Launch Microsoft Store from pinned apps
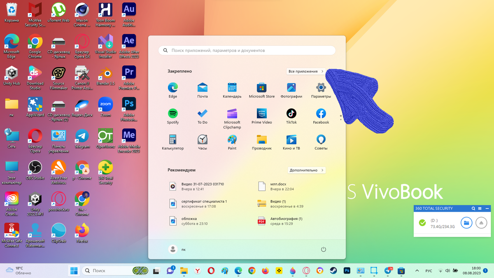The image size is (494, 278). click(262, 90)
